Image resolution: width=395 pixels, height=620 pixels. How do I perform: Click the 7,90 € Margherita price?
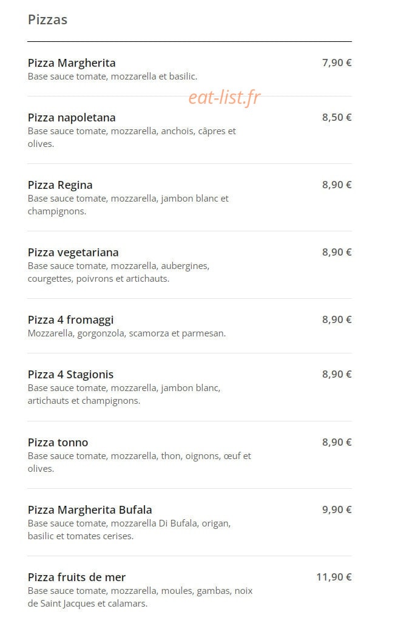(337, 63)
